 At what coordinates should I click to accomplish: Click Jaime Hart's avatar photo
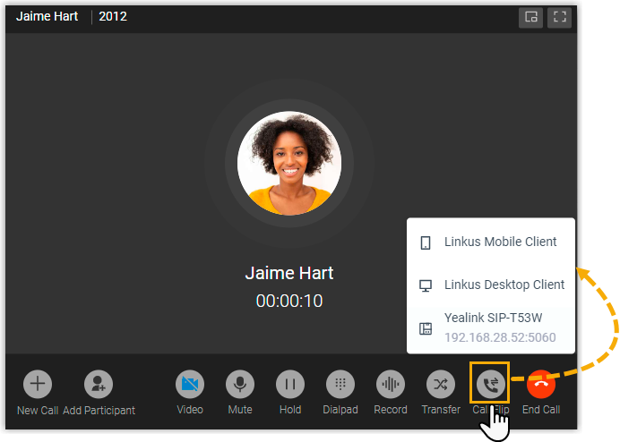pos(289,163)
